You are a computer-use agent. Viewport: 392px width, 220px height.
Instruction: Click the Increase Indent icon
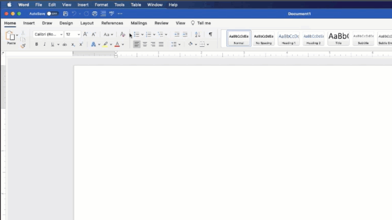[185, 35]
